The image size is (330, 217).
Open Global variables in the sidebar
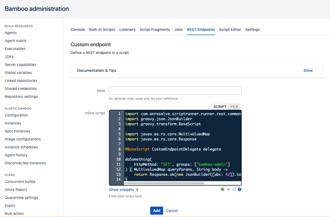pos(18,73)
